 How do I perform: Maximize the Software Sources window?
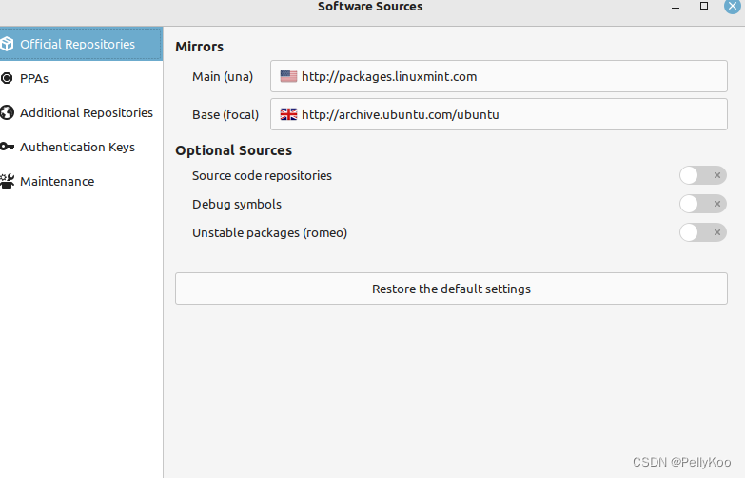pyautogui.click(x=704, y=6)
